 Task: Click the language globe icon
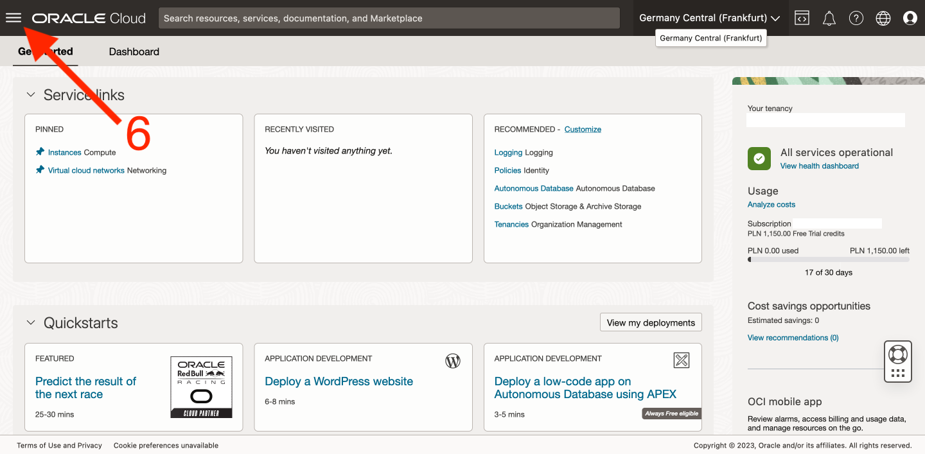click(x=883, y=18)
